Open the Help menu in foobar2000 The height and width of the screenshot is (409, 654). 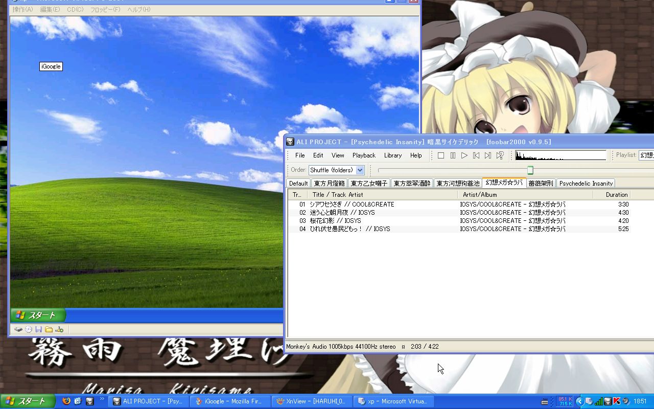point(416,155)
